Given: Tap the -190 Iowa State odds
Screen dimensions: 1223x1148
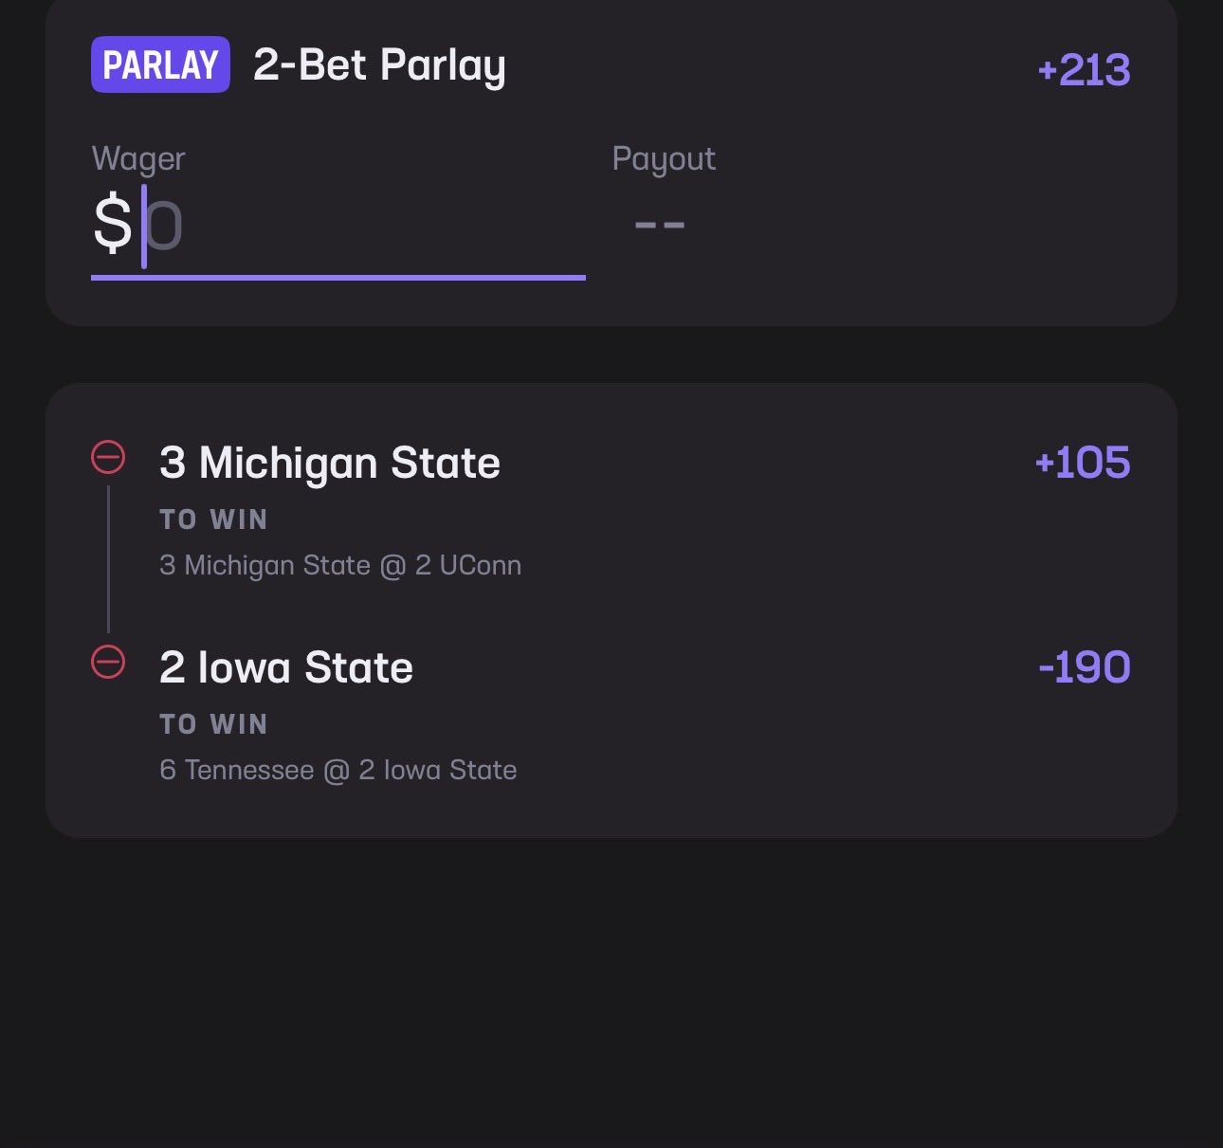Looking at the screenshot, I should coord(1084,667).
